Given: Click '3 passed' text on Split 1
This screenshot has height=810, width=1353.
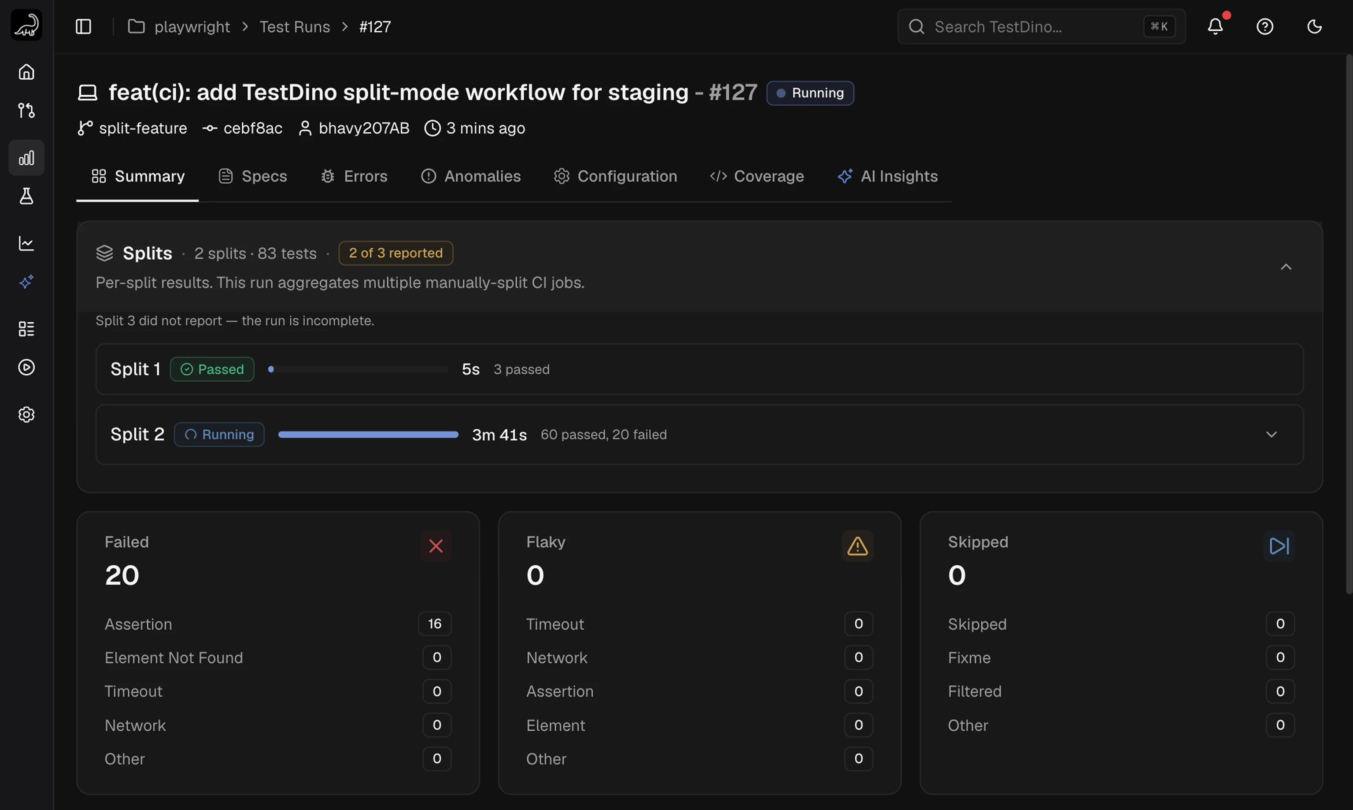Looking at the screenshot, I should (x=521, y=369).
